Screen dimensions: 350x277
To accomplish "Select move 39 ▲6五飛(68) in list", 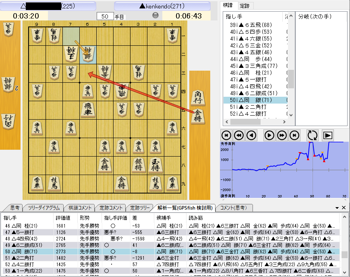I will (255, 25).
